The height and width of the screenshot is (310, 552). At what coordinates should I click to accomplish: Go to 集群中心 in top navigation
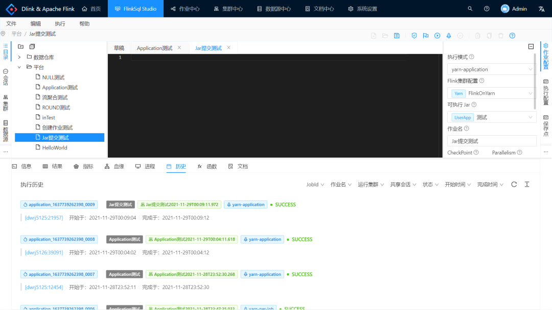point(228,9)
